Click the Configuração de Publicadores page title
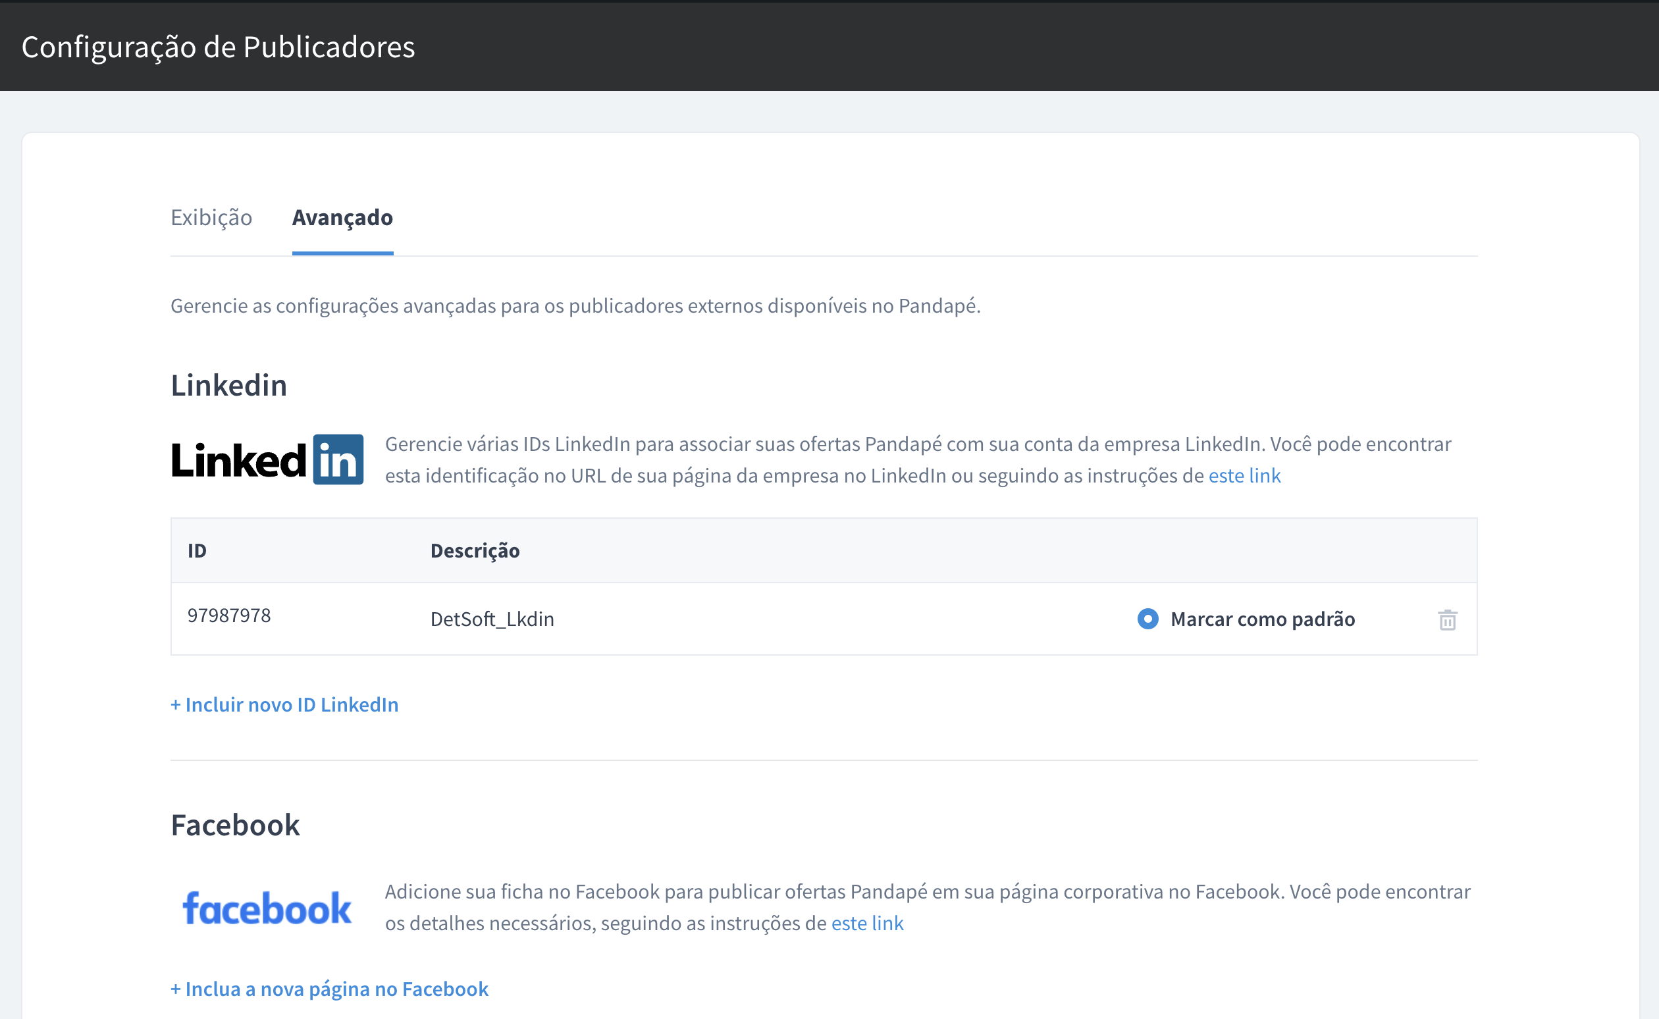Screen dimensions: 1659x1019 click(x=219, y=47)
